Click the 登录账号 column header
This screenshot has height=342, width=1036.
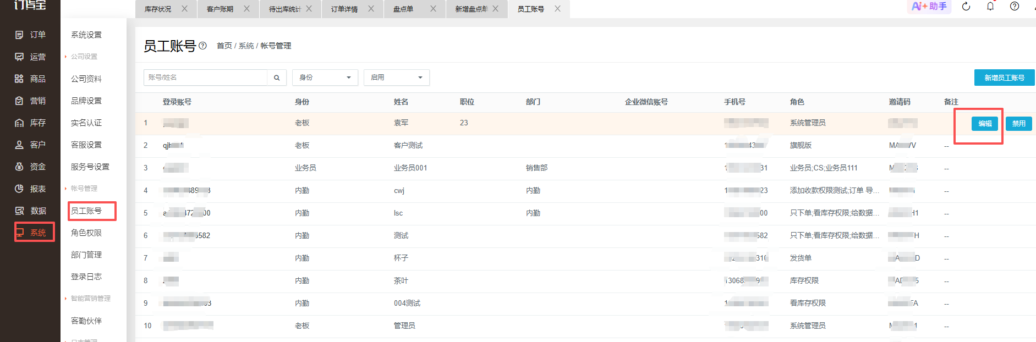177,102
